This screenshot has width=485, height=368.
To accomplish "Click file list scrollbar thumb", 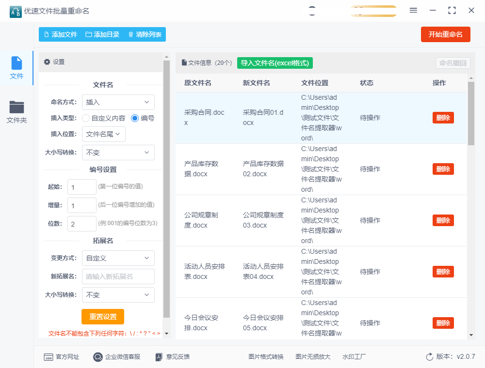I will [471, 113].
